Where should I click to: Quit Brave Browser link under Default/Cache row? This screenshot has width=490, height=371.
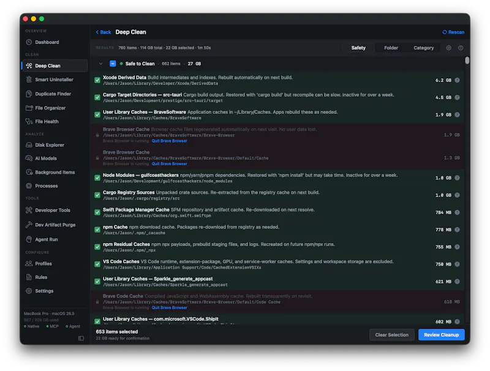pos(170,163)
